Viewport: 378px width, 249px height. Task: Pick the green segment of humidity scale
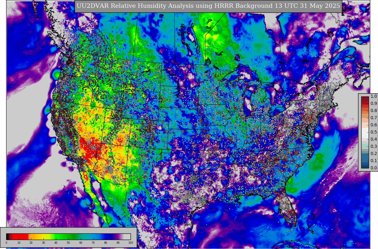[x=64, y=237]
